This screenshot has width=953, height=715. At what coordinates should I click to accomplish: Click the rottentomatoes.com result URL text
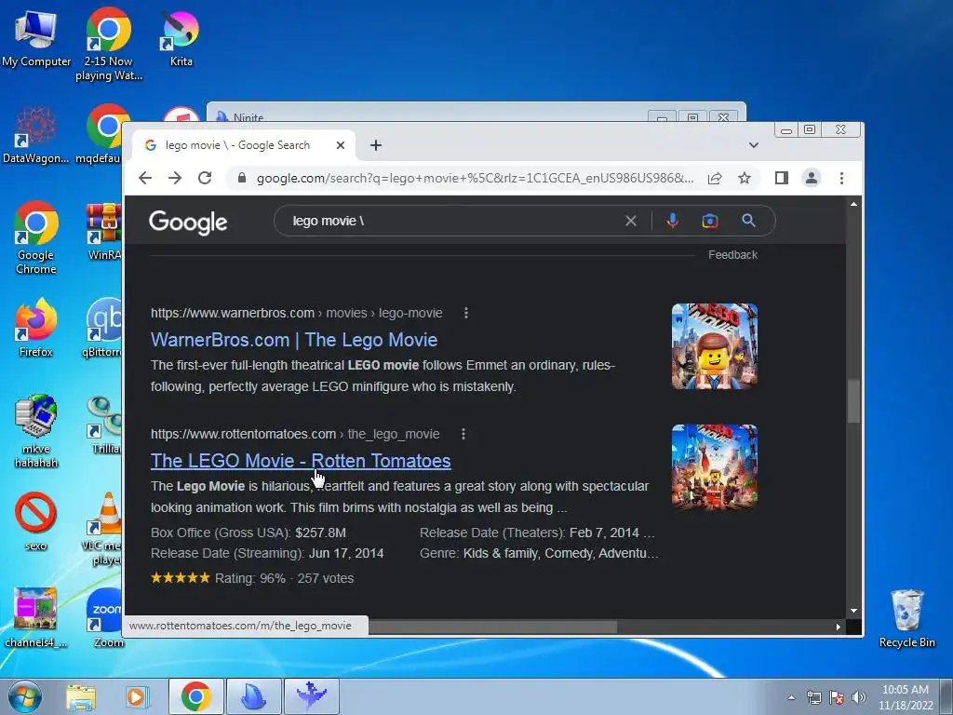click(295, 434)
